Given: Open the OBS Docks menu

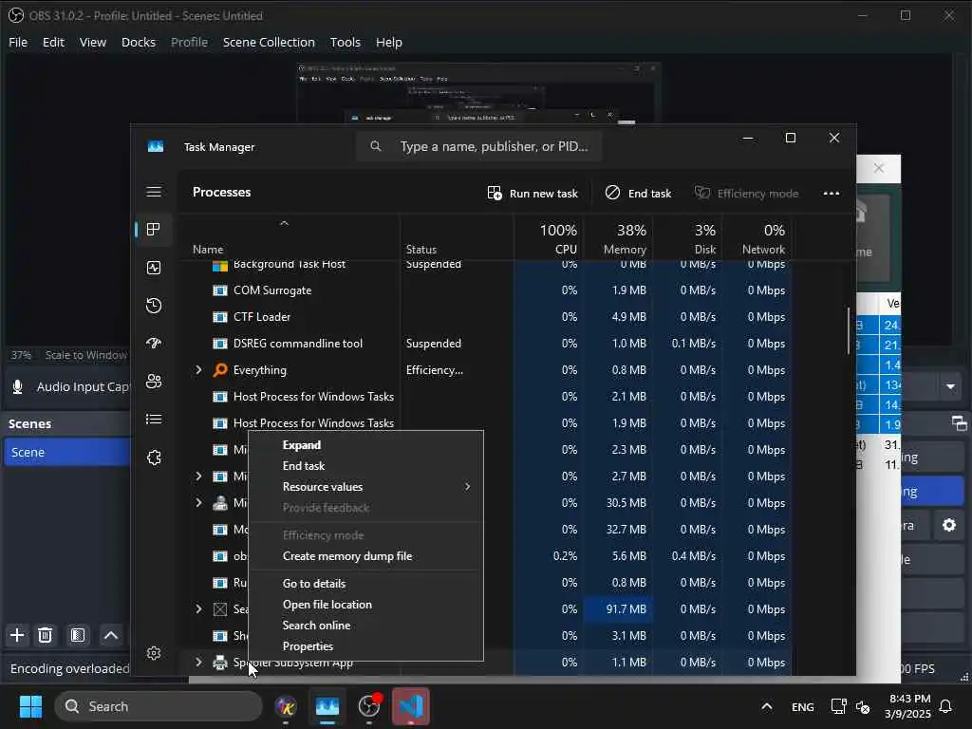Looking at the screenshot, I should [x=139, y=42].
